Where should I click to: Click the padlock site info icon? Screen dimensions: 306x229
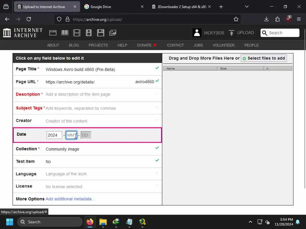click(68, 19)
